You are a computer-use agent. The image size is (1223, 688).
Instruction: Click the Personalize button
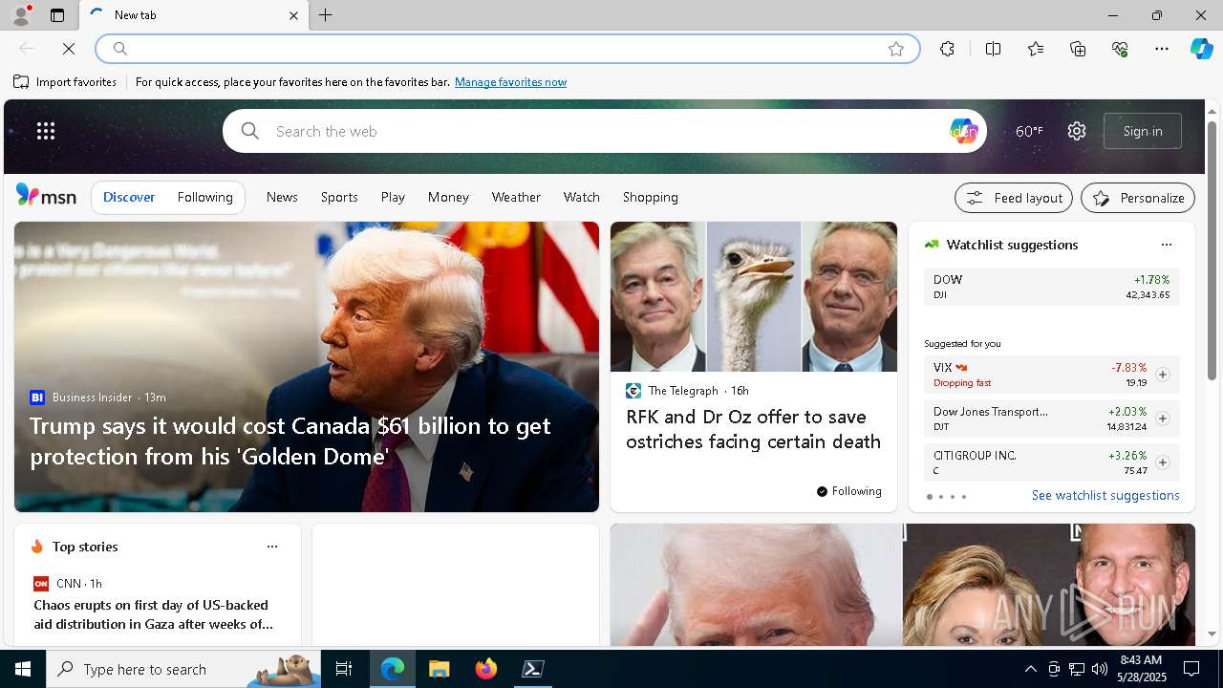pos(1137,198)
